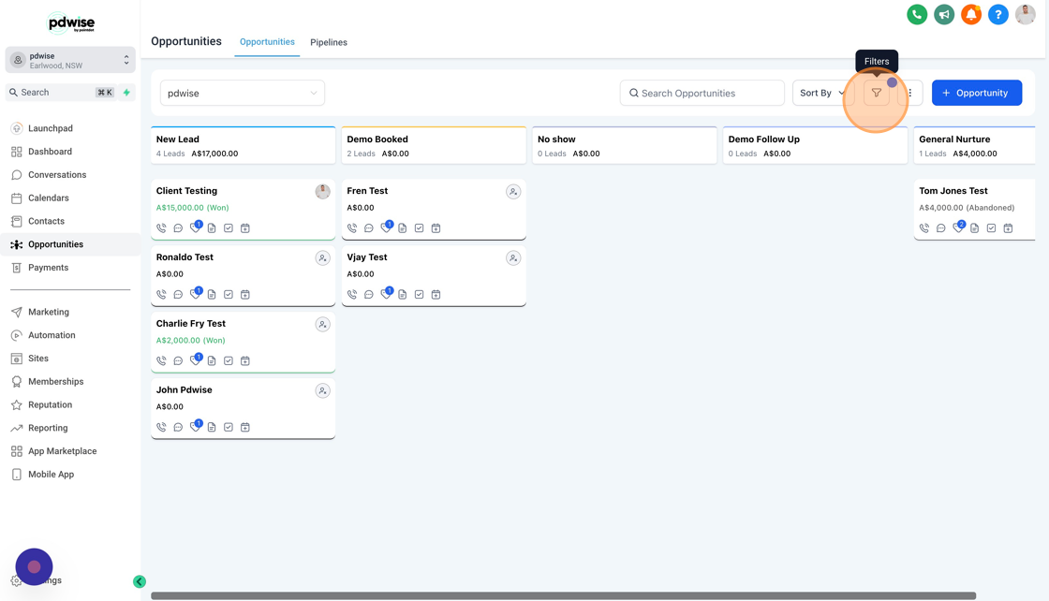Open the Tom Jones Test opportunity title

[953, 191]
